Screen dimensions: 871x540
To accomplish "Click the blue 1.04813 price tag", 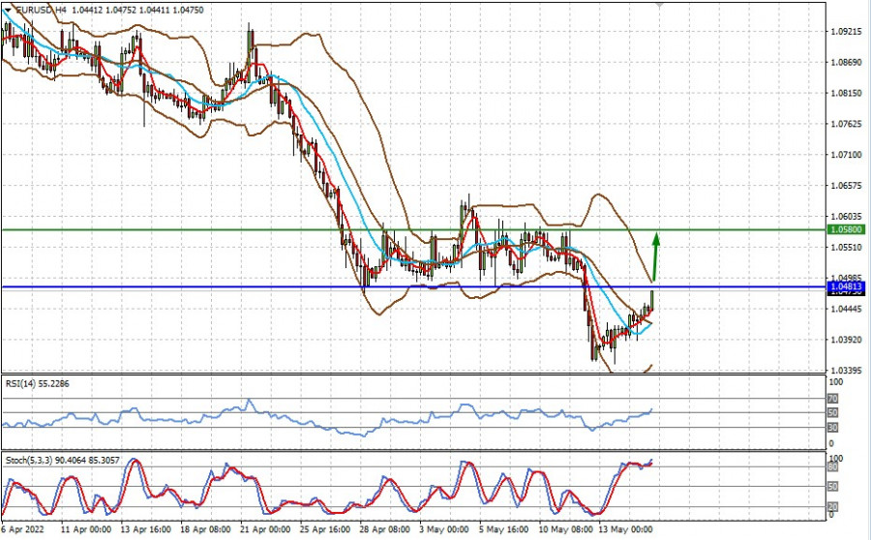I will (848, 286).
